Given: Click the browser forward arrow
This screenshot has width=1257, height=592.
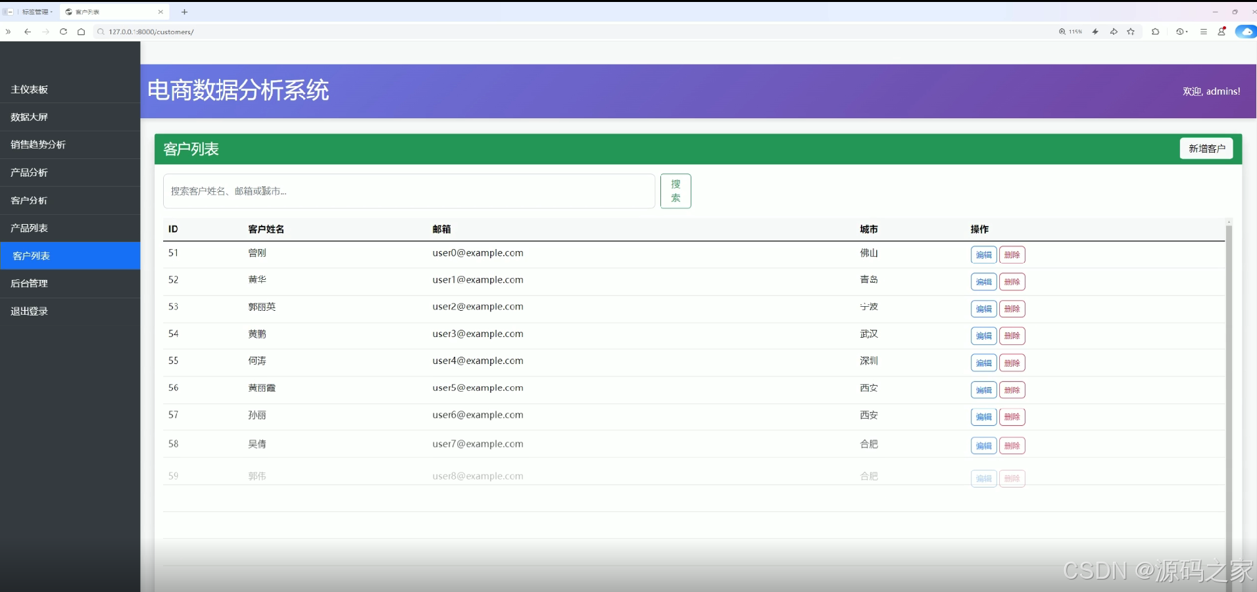Looking at the screenshot, I should (x=45, y=32).
